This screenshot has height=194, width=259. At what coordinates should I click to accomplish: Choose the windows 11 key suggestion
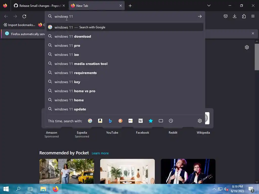point(125,82)
